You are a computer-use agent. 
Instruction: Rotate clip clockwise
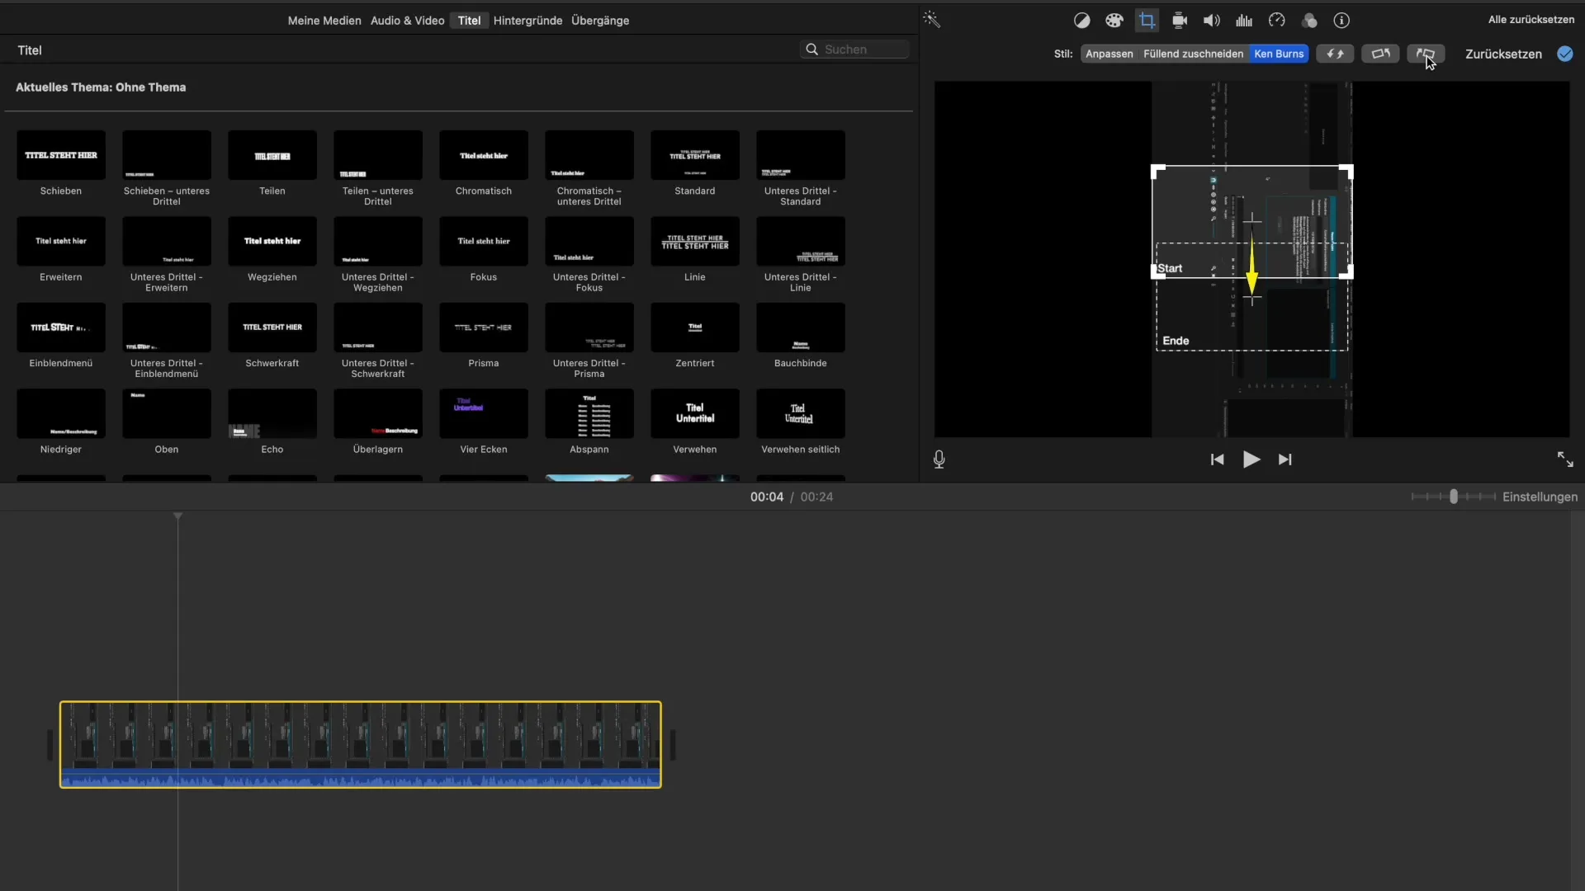[x=1426, y=54]
